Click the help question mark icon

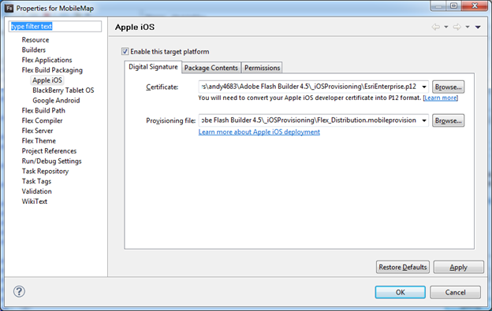pos(19,291)
